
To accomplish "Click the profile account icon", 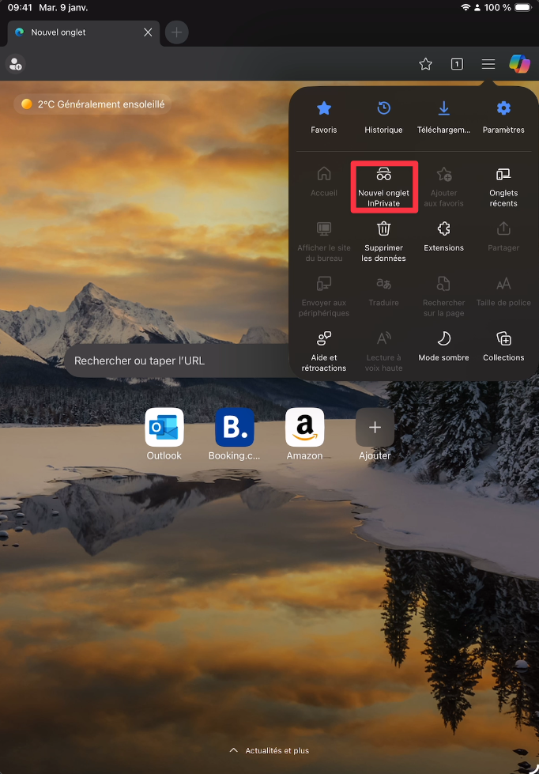I will tap(15, 64).
